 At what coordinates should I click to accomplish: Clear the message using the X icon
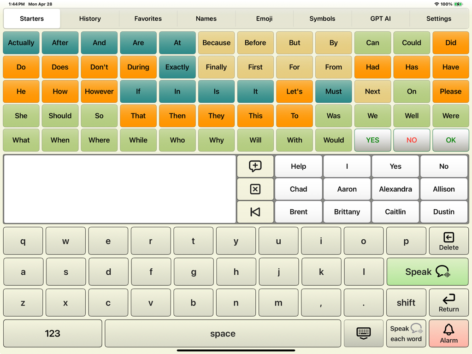pos(255,189)
